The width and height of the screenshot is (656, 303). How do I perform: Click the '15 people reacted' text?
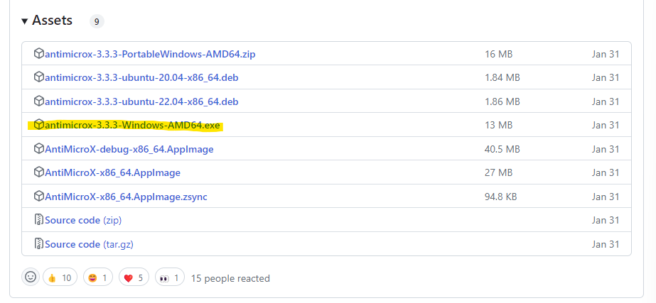click(x=230, y=278)
